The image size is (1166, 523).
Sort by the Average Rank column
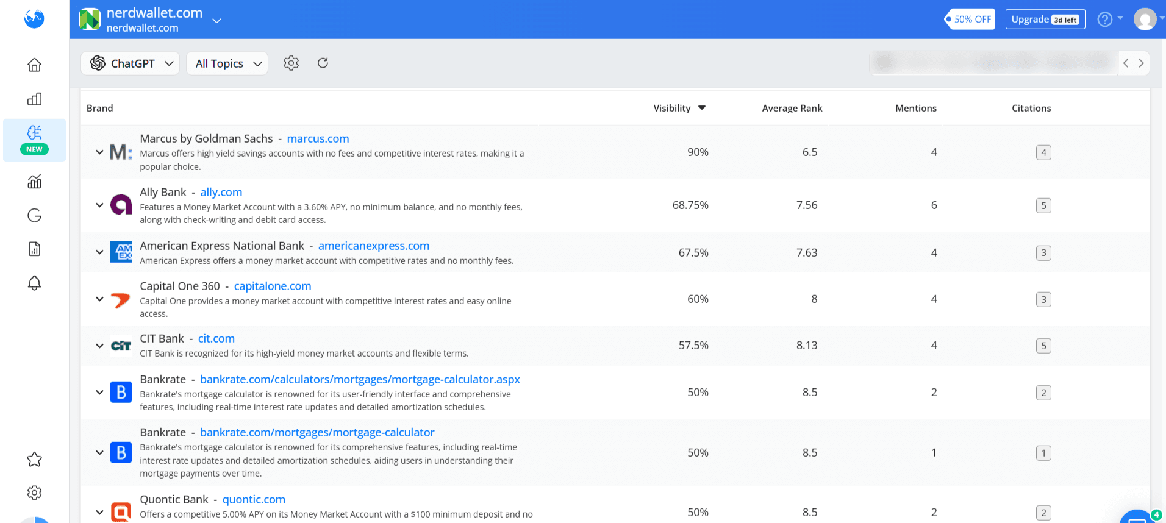point(792,108)
